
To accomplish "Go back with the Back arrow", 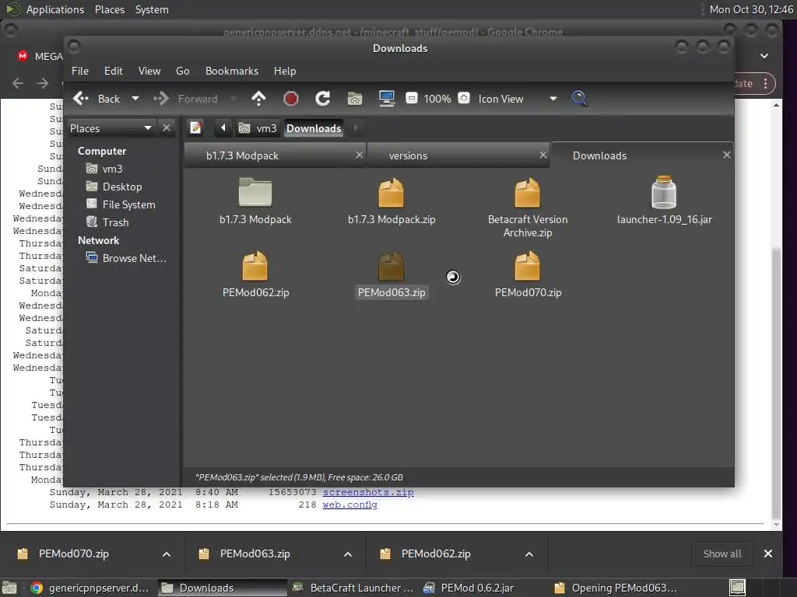I will pyautogui.click(x=97, y=99).
